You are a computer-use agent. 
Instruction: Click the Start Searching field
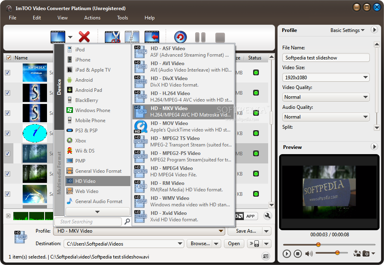click(x=88, y=222)
